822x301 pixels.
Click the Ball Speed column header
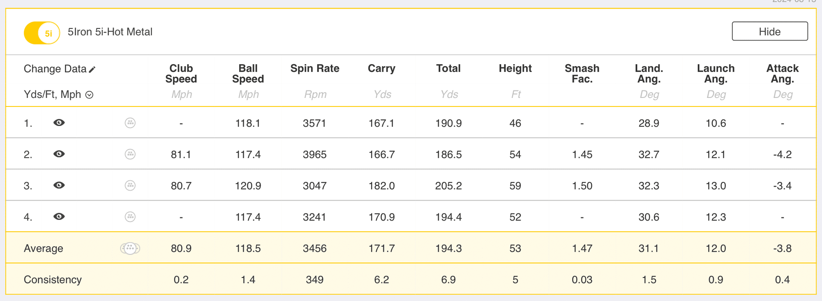pos(248,74)
